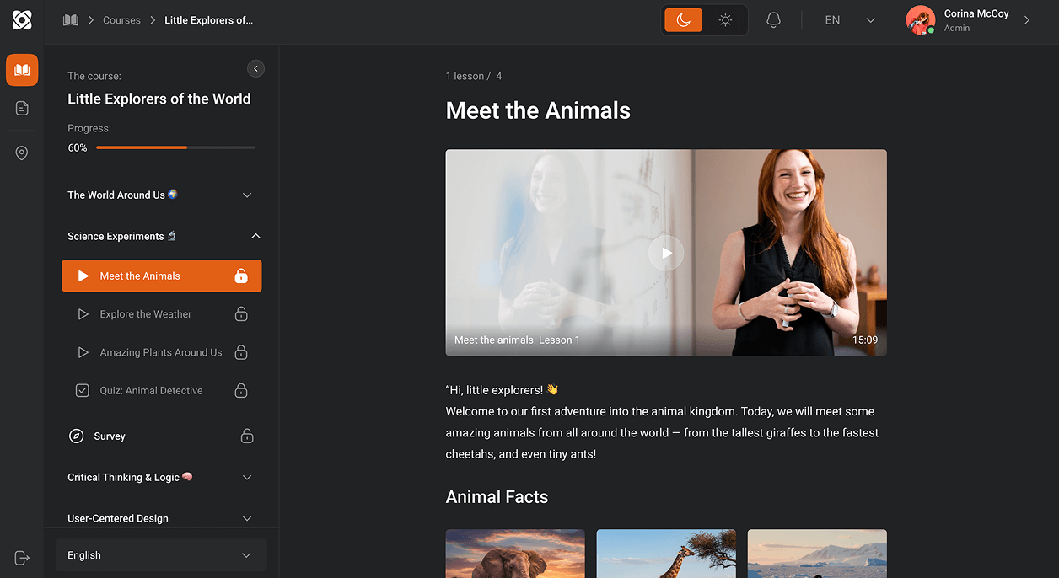
Task: Click the Little Explorers of the World title
Action: 159,99
